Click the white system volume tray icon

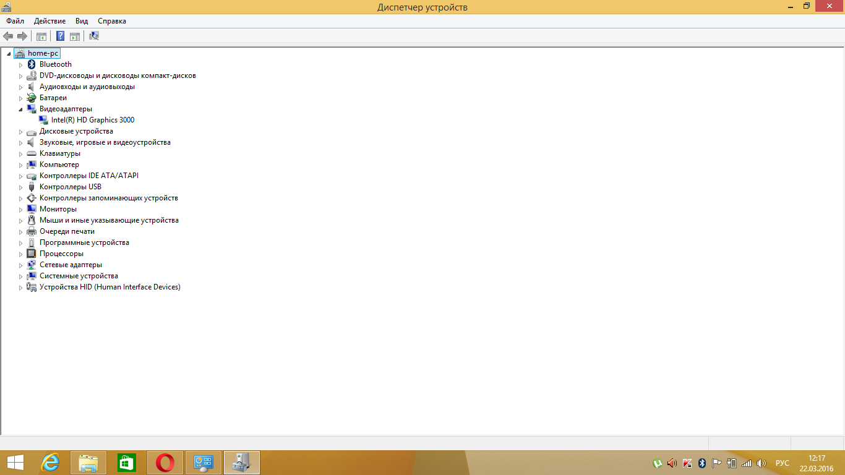pyautogui.click(x=761, y=463)
